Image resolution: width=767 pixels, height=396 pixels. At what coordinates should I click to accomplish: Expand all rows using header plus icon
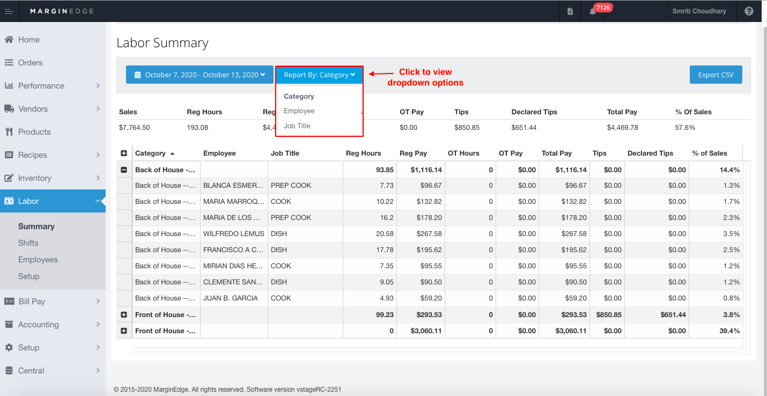[124, 153]
